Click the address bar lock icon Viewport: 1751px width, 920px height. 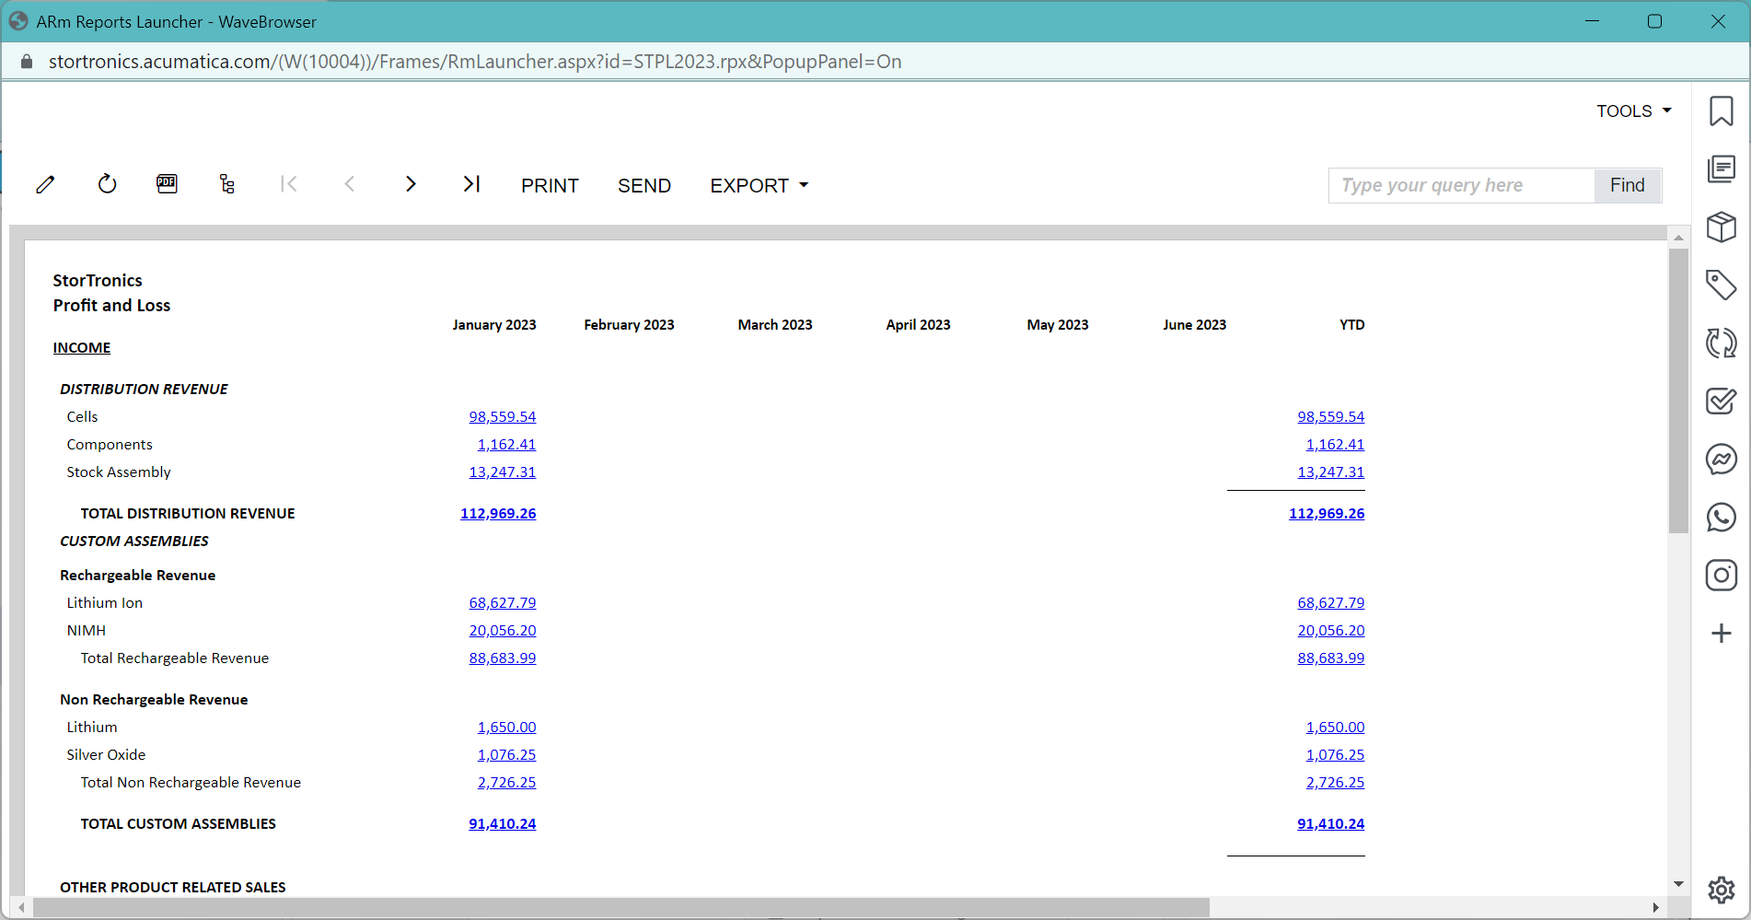[x=27, y=62]
